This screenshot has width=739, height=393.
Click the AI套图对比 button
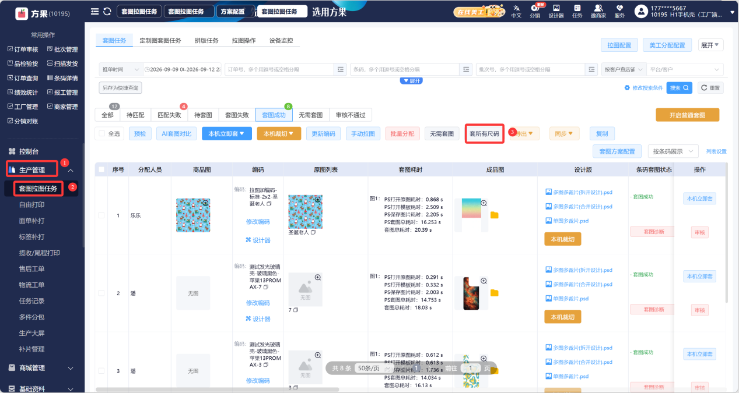click(x=176, y=133)
